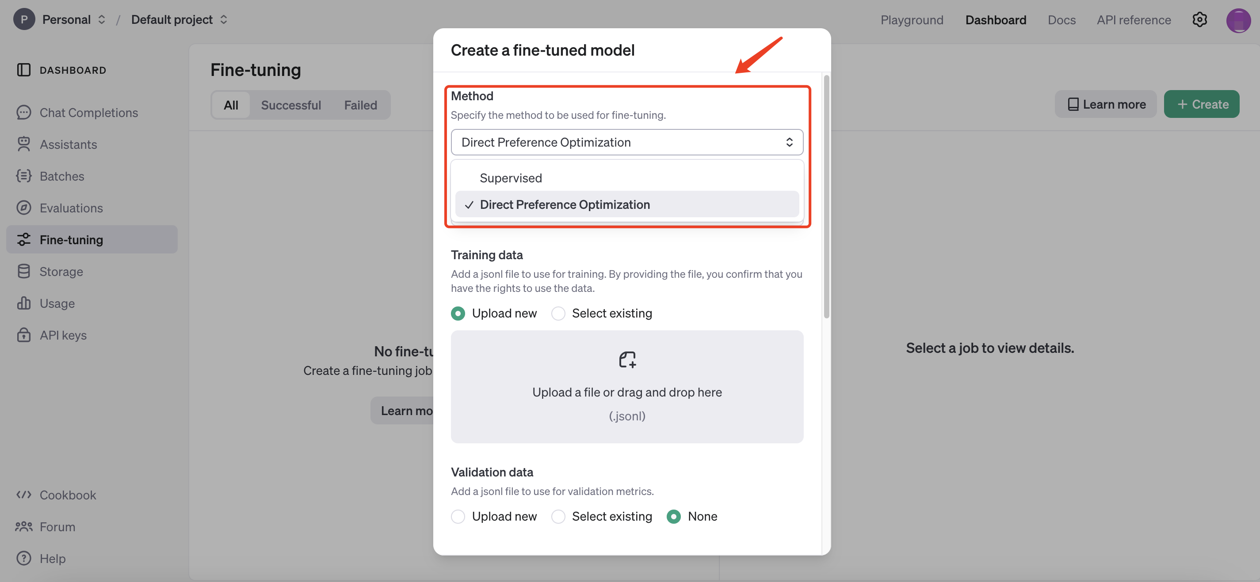
Task: Choose Supervised from the method list
Action: 511,178
